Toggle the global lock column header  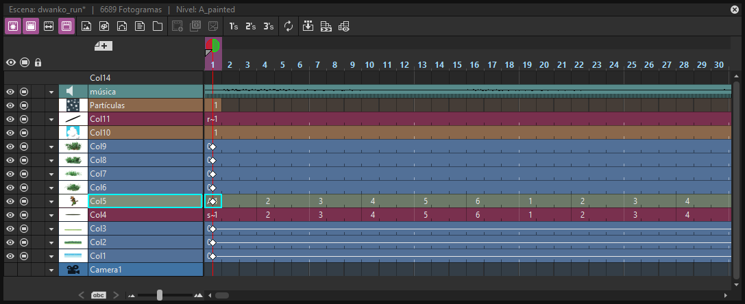click(38, 62)
